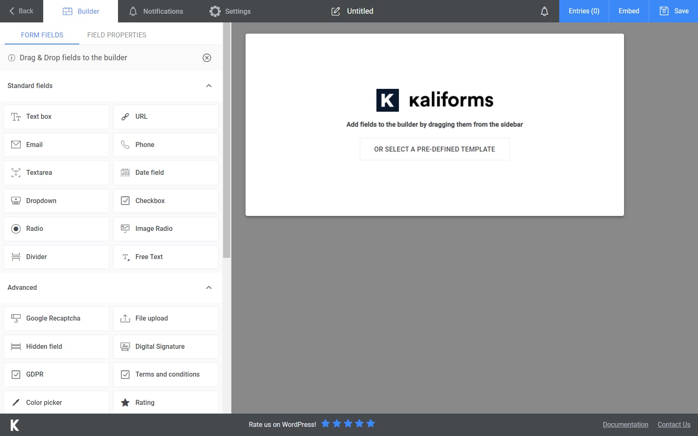Select the Text box field icon
This screenshot has height=436, width=698.
(x=16, y=117)
